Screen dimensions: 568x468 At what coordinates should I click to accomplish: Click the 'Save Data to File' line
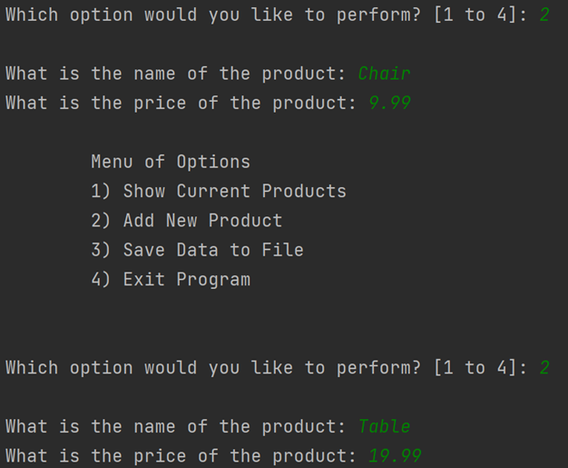[197, 250]
